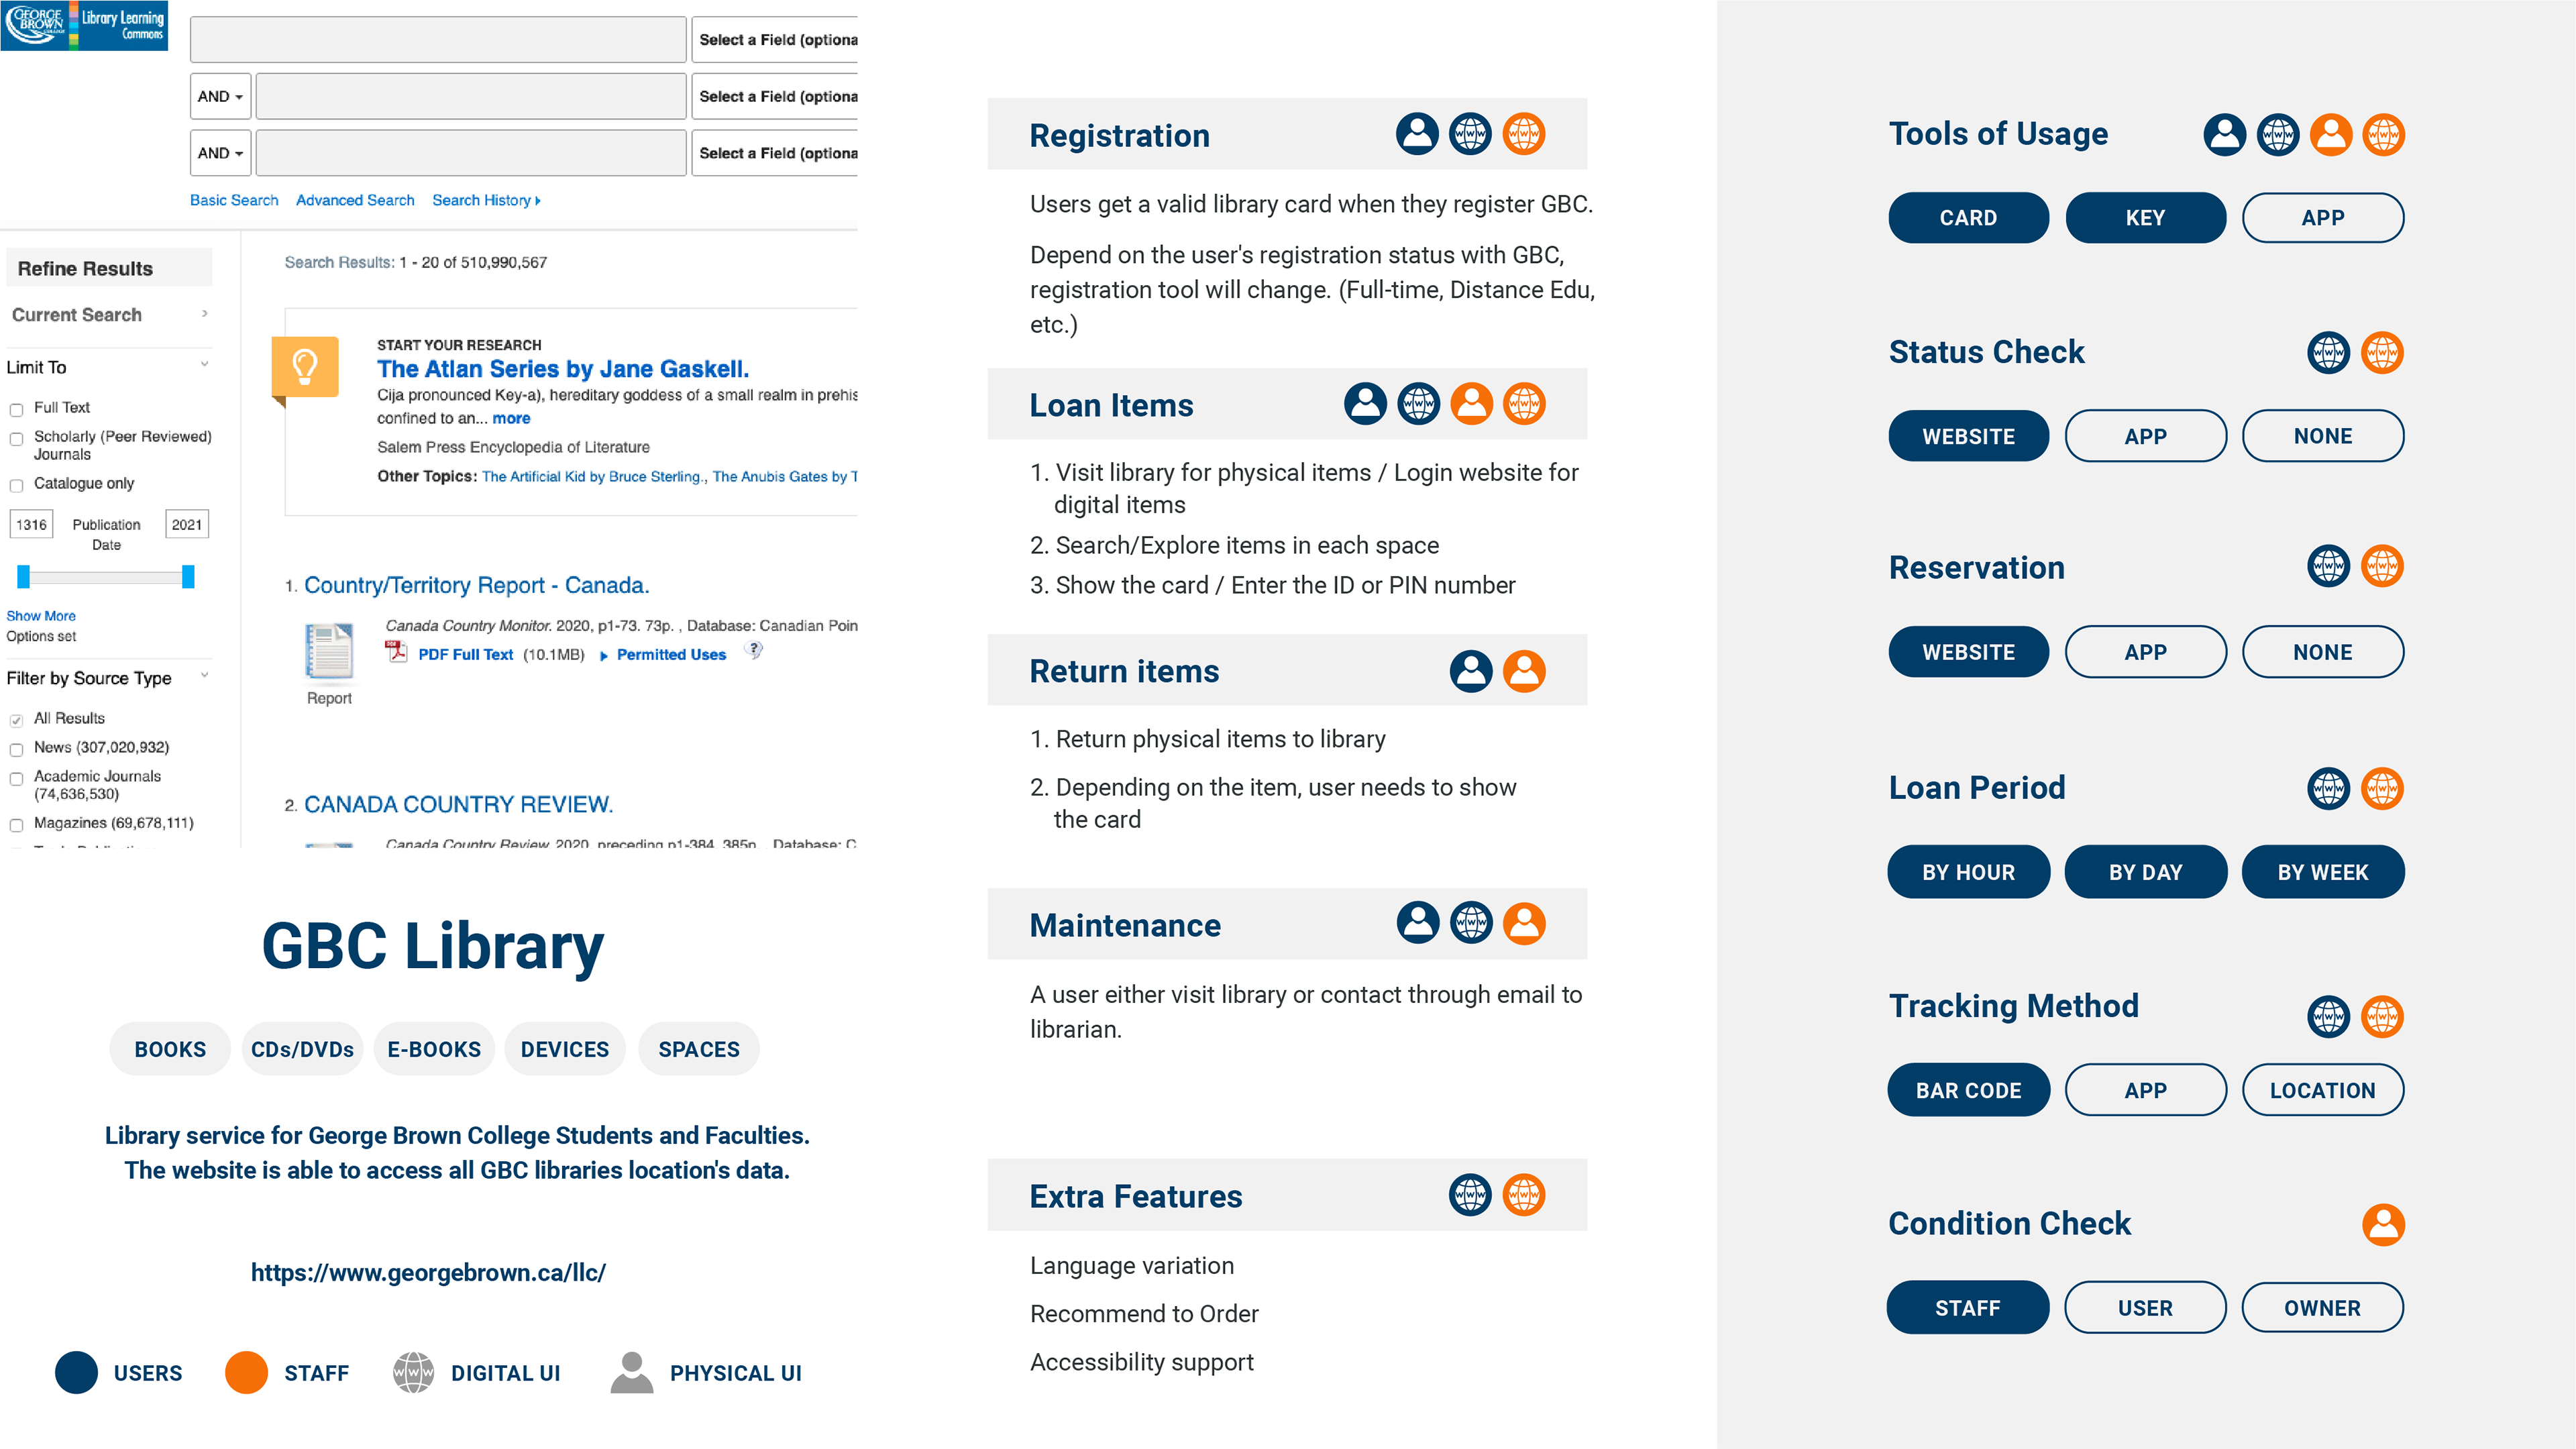Select the E-BOOKS category pill
The width and height of the screenshot is (2576, 1449).
434,1049
